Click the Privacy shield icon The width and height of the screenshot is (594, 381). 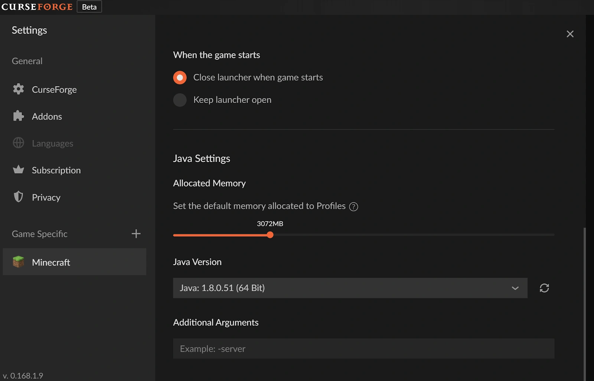click(x=18, y=197)
